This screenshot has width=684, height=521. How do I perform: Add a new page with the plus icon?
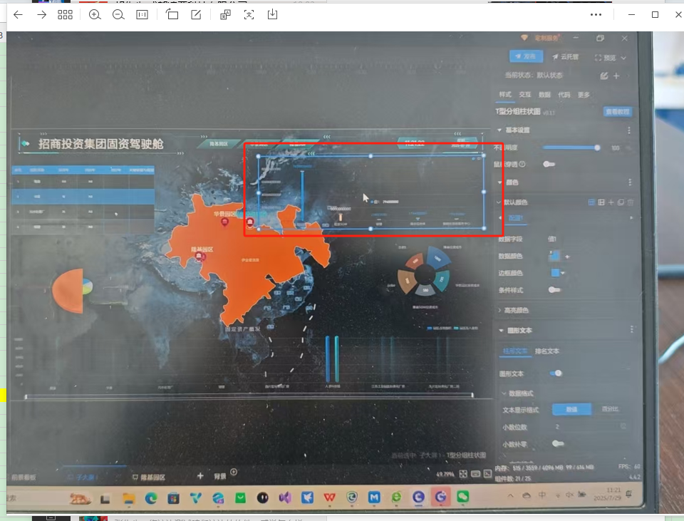tap(200, 475)
